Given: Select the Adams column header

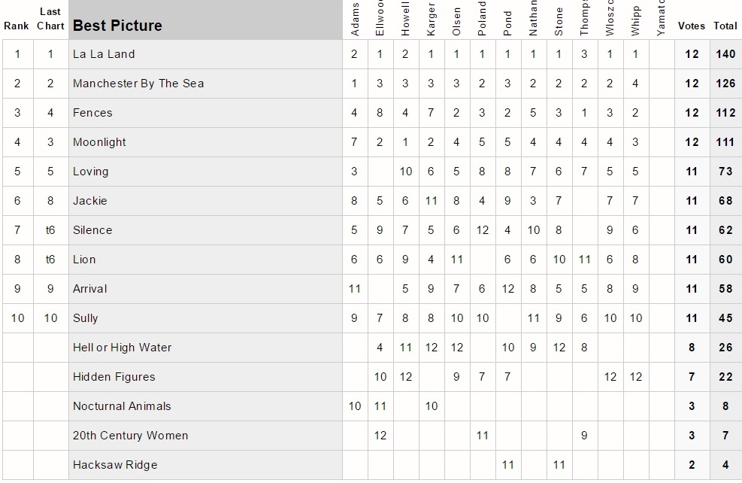Looking at the screenshot, I should (355, 20).
